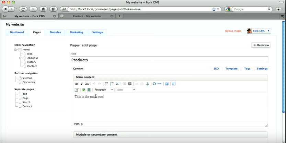286x143 pixels.
Task: Toggle bold formatting in the editor
Action: click(x=77, y=84)
